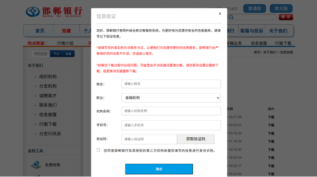Viewport: 317px width, 177px height.
Task: Click 行情介绍 in hot channels bar
Action: [65, 43]
